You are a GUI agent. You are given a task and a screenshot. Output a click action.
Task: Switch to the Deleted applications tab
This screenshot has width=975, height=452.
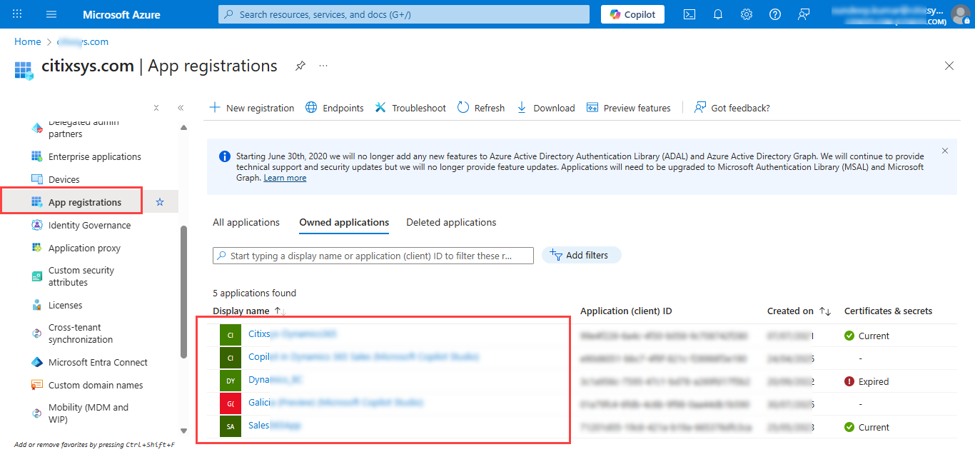pyautogui.click(x=451, y=222)
